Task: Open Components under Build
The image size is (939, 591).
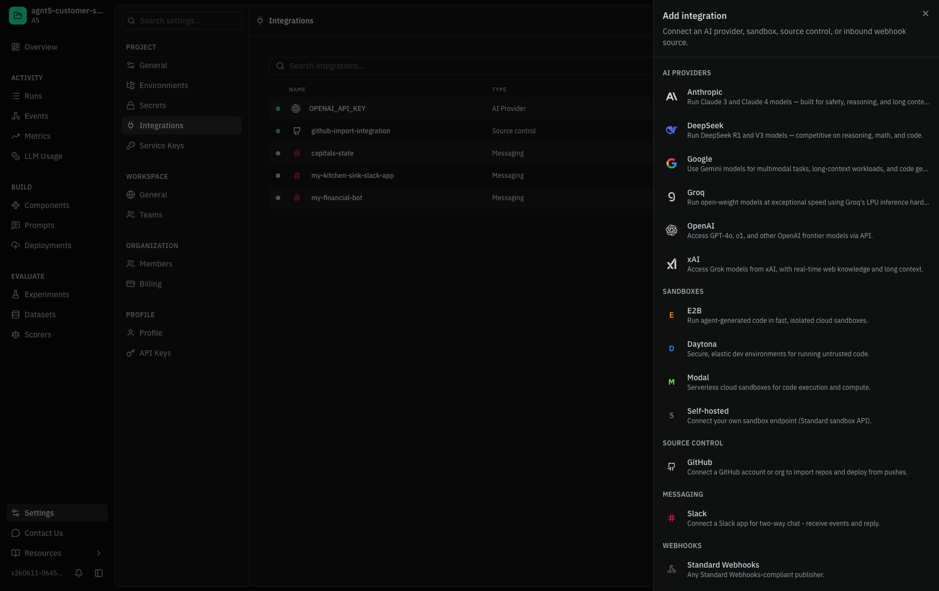Action: coord(57,205)
